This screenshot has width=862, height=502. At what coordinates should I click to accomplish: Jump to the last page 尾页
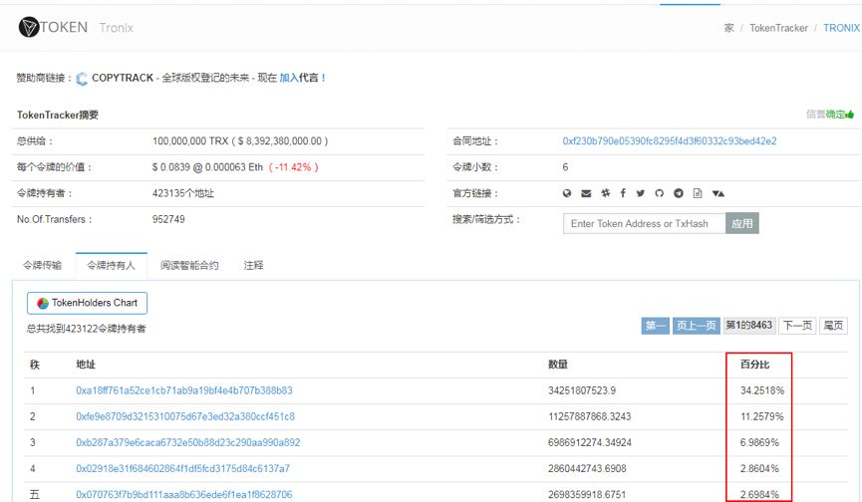[x=833, y=326]
